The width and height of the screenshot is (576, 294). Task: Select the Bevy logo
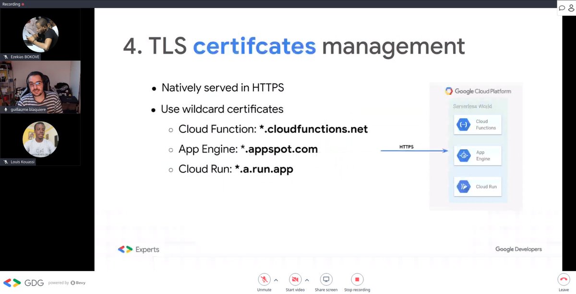77,283
